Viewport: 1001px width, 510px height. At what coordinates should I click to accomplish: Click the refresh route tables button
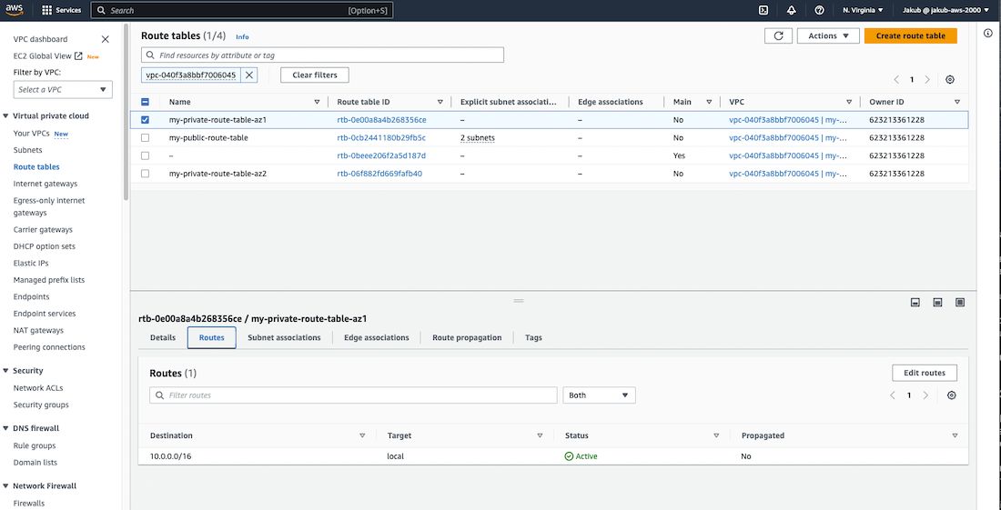point(778,35)
